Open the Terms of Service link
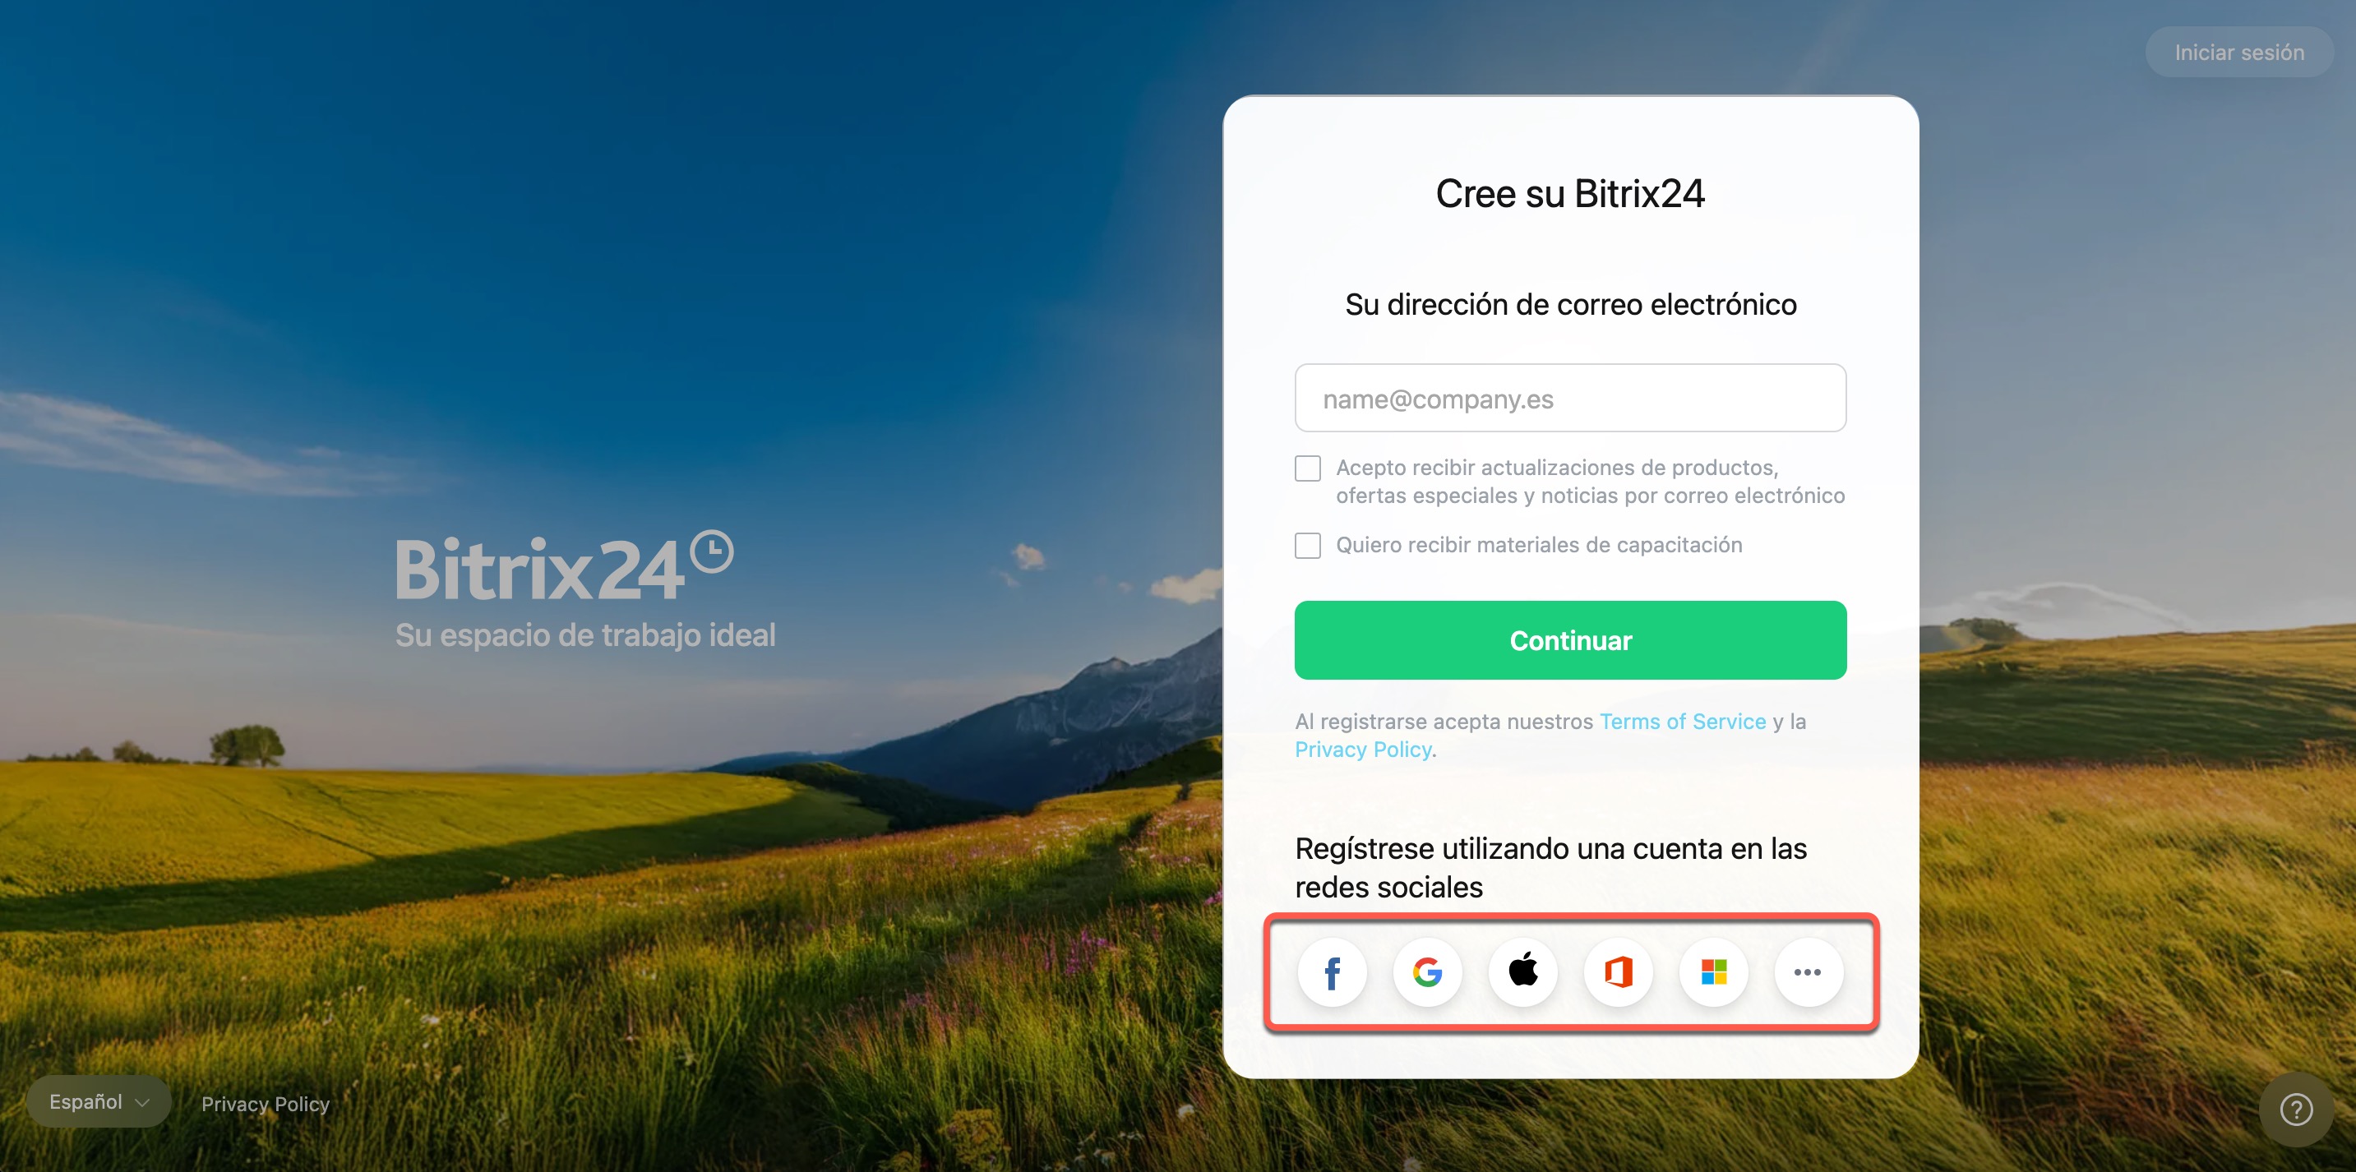The width and height of the screenshot is (2356, 1172). (1683, 722)
